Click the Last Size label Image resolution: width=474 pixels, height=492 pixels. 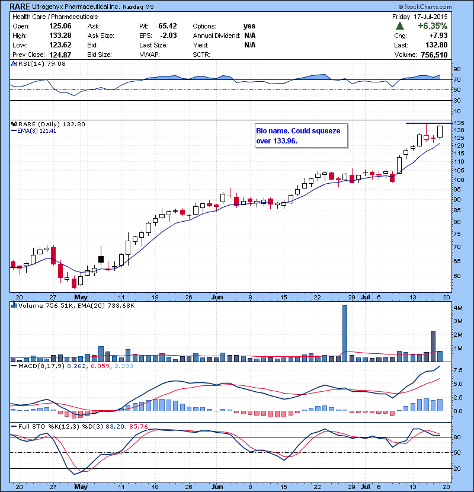pyautogui.click(x=153, y=45)
